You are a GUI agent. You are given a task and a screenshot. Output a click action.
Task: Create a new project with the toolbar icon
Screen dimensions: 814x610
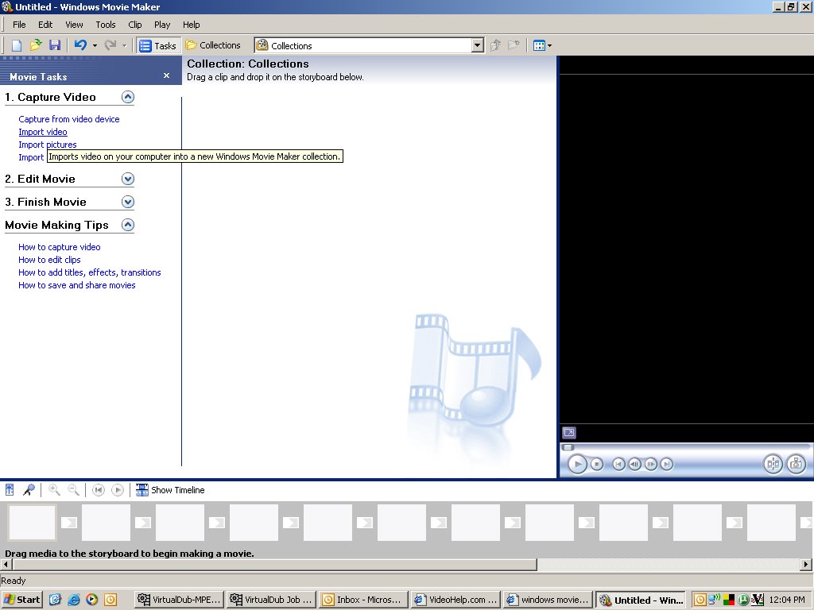pos(17,45)
